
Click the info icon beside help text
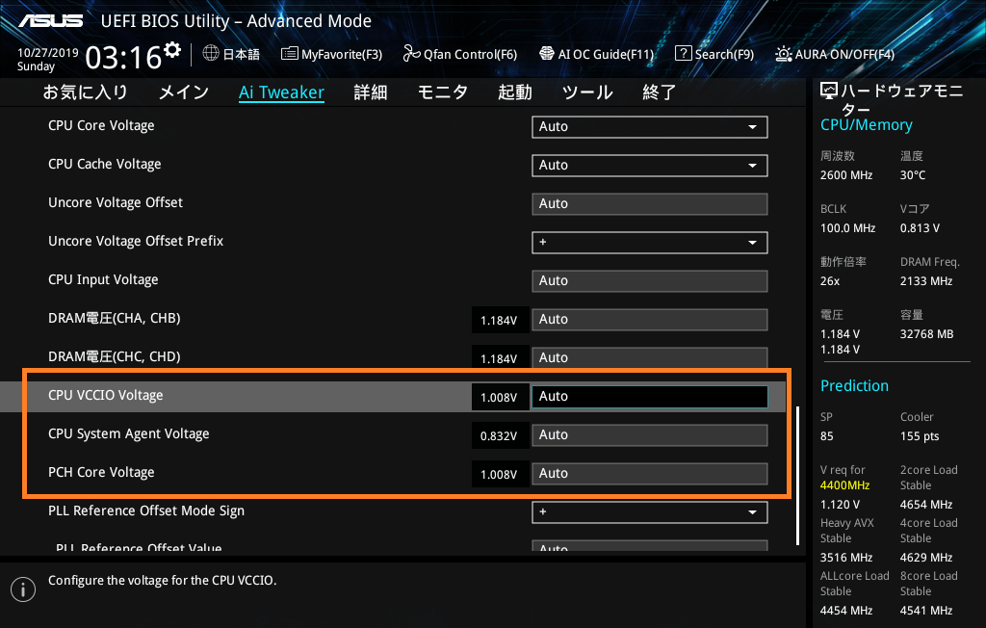23,589
